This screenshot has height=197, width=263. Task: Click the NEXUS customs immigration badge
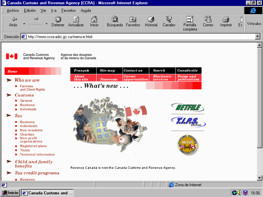tap(188, 145)
